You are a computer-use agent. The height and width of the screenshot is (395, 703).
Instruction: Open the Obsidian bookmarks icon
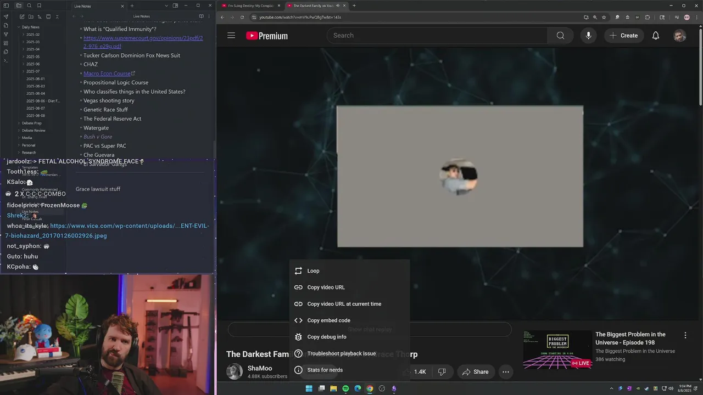click(39, 5)
